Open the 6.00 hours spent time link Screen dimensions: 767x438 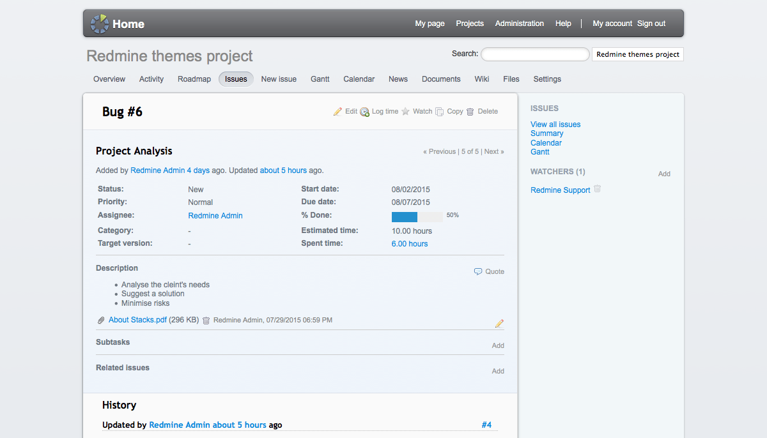pyautogui.click(x=410, y=244)
